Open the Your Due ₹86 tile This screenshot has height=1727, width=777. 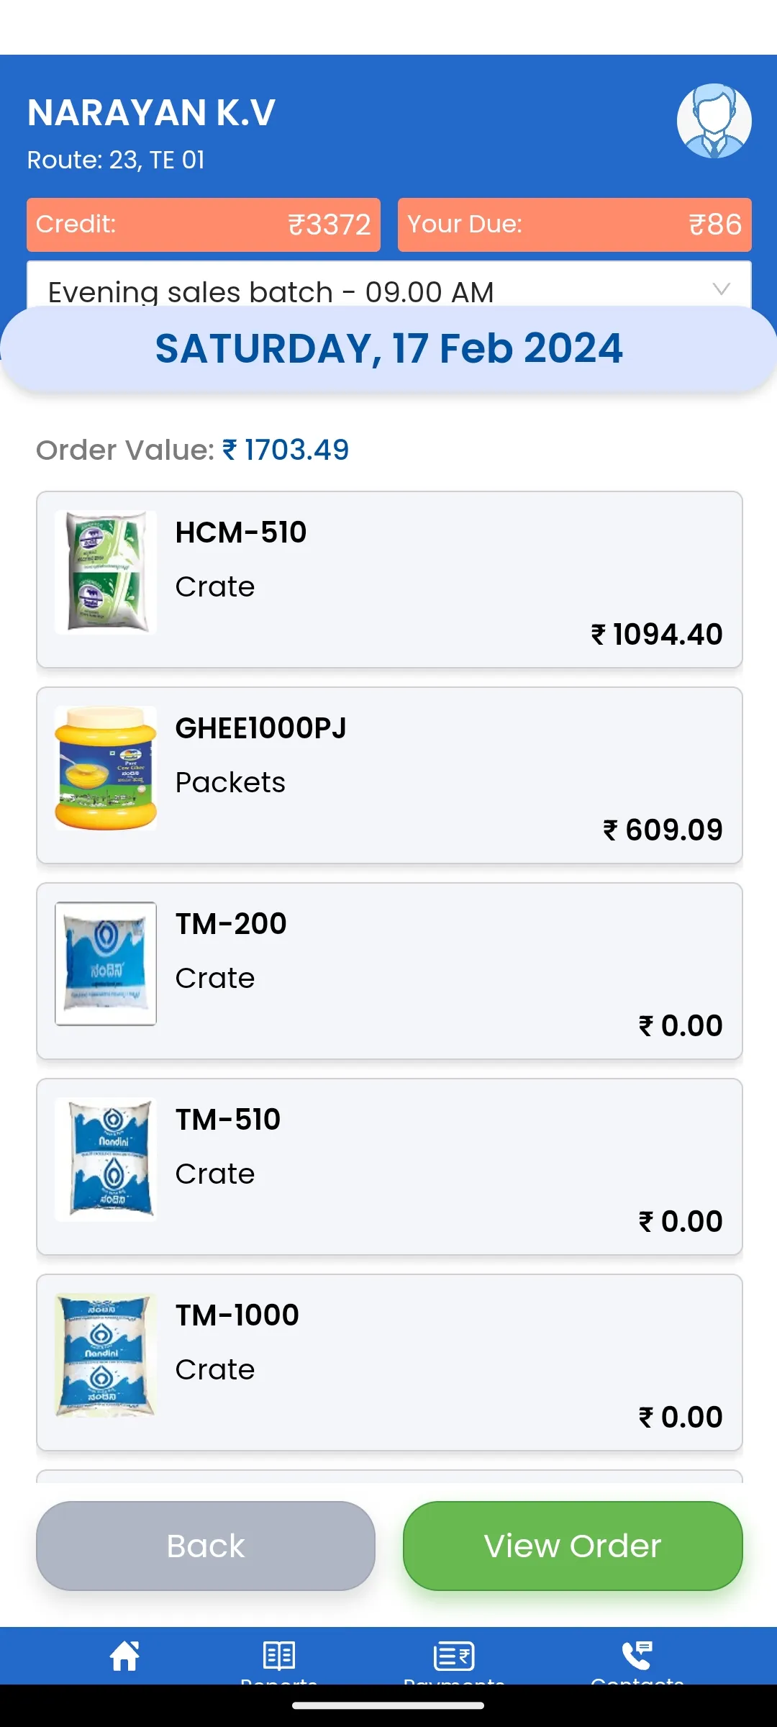(575, 225)
